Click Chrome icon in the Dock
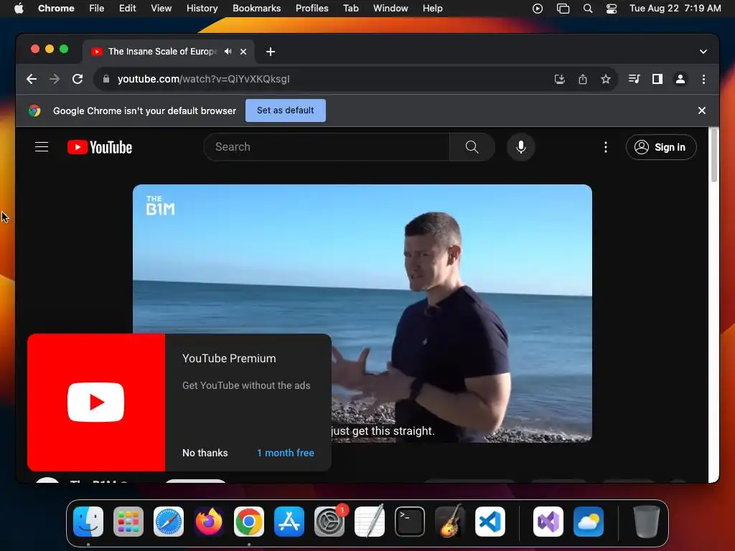The height and width of the screenshot is (551, 735). click(249, 522)
